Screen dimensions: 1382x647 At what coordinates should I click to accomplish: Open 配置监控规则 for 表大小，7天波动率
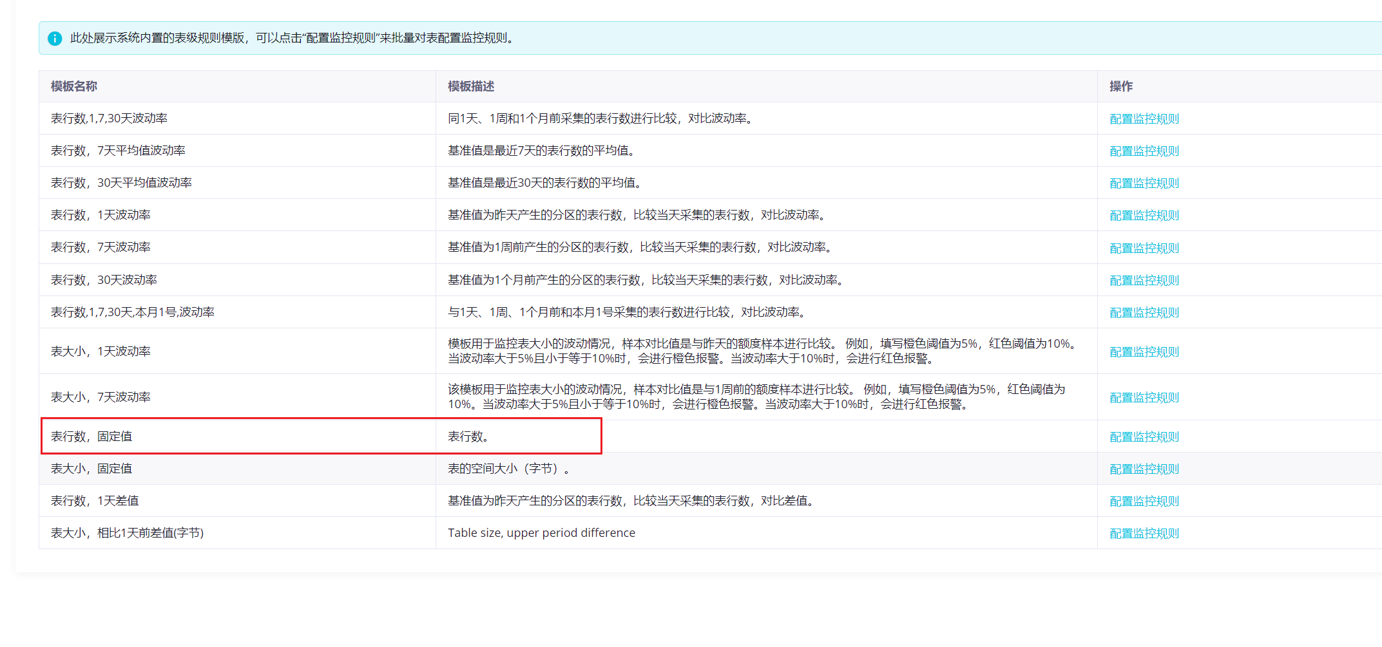[1144, 398]
